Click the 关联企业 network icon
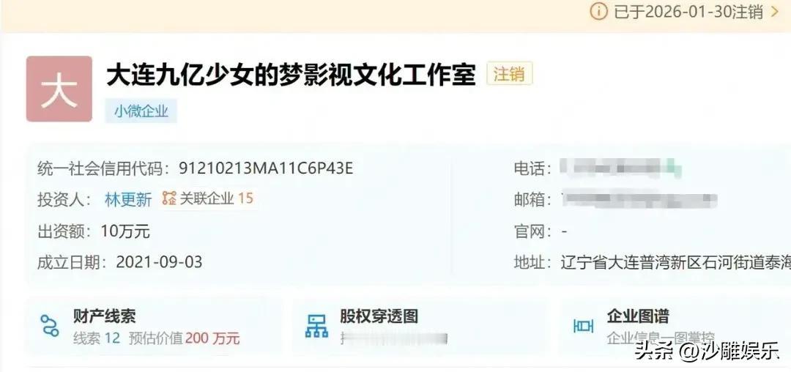791x372 pixels. pos(169,198)
